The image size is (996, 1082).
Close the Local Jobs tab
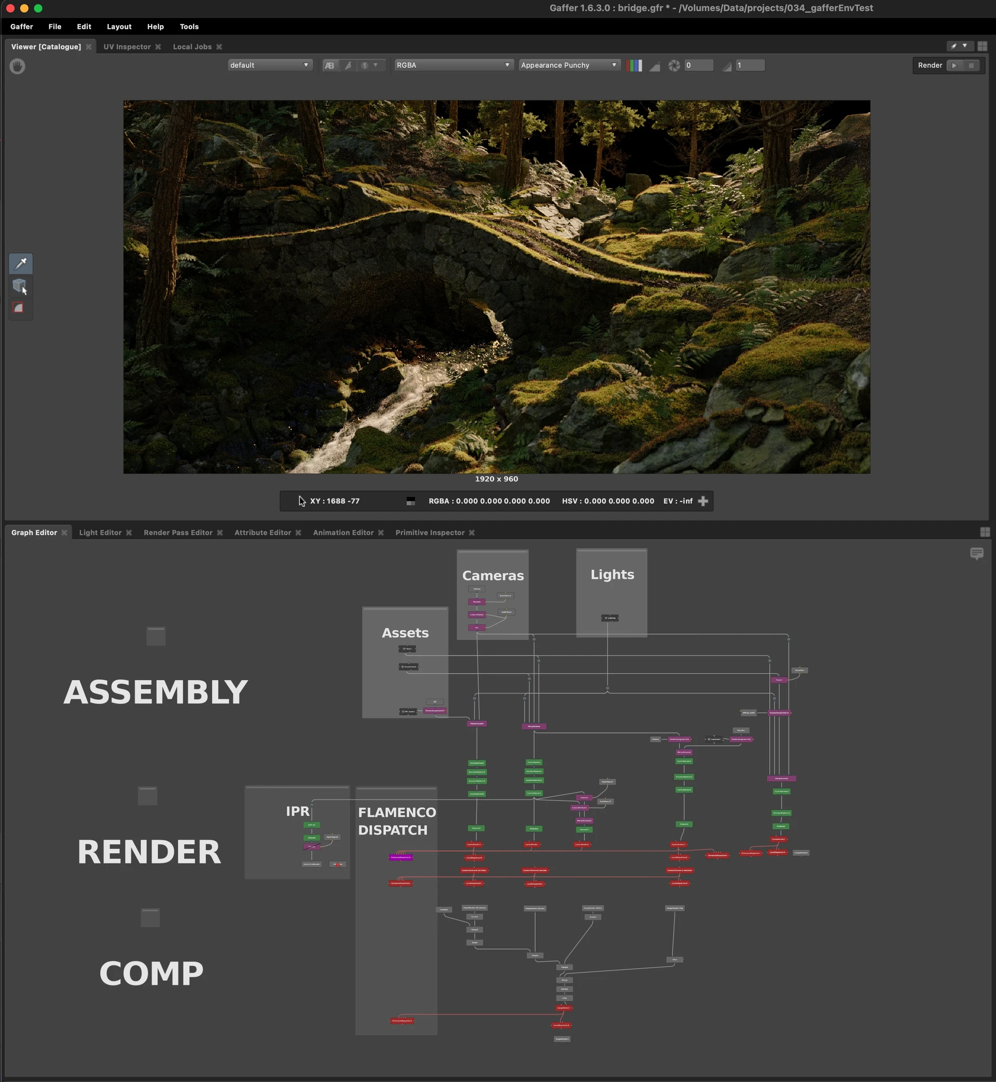click(x=219, y=47)
